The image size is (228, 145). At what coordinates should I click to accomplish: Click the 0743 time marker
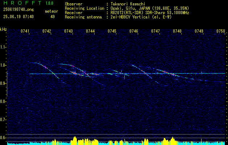pyautogui.click(x=69, y=31)
